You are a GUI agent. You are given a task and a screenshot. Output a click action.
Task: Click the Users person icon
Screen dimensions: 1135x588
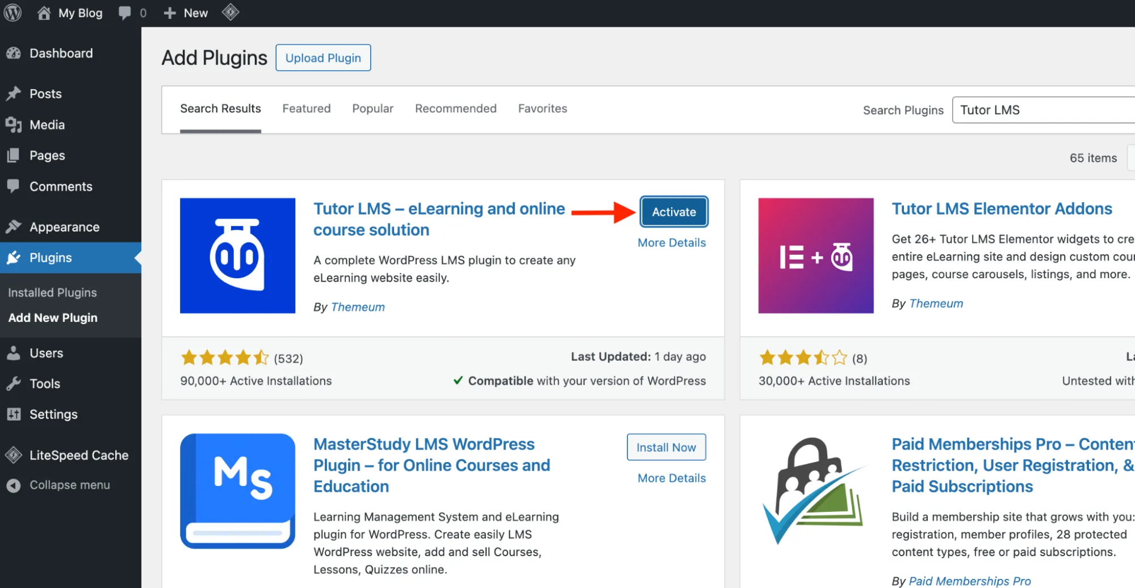coord(14,352)
